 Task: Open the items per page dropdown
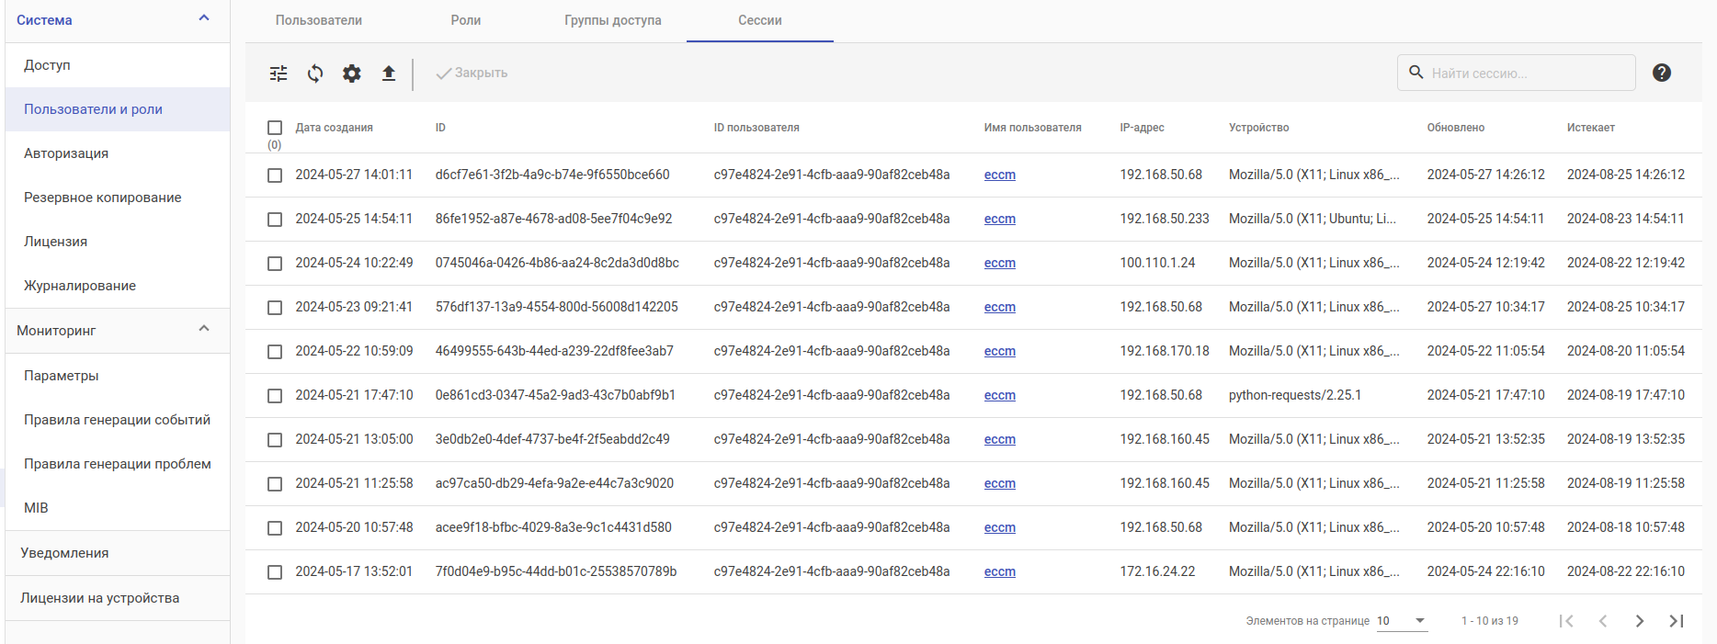[1402, 621]
